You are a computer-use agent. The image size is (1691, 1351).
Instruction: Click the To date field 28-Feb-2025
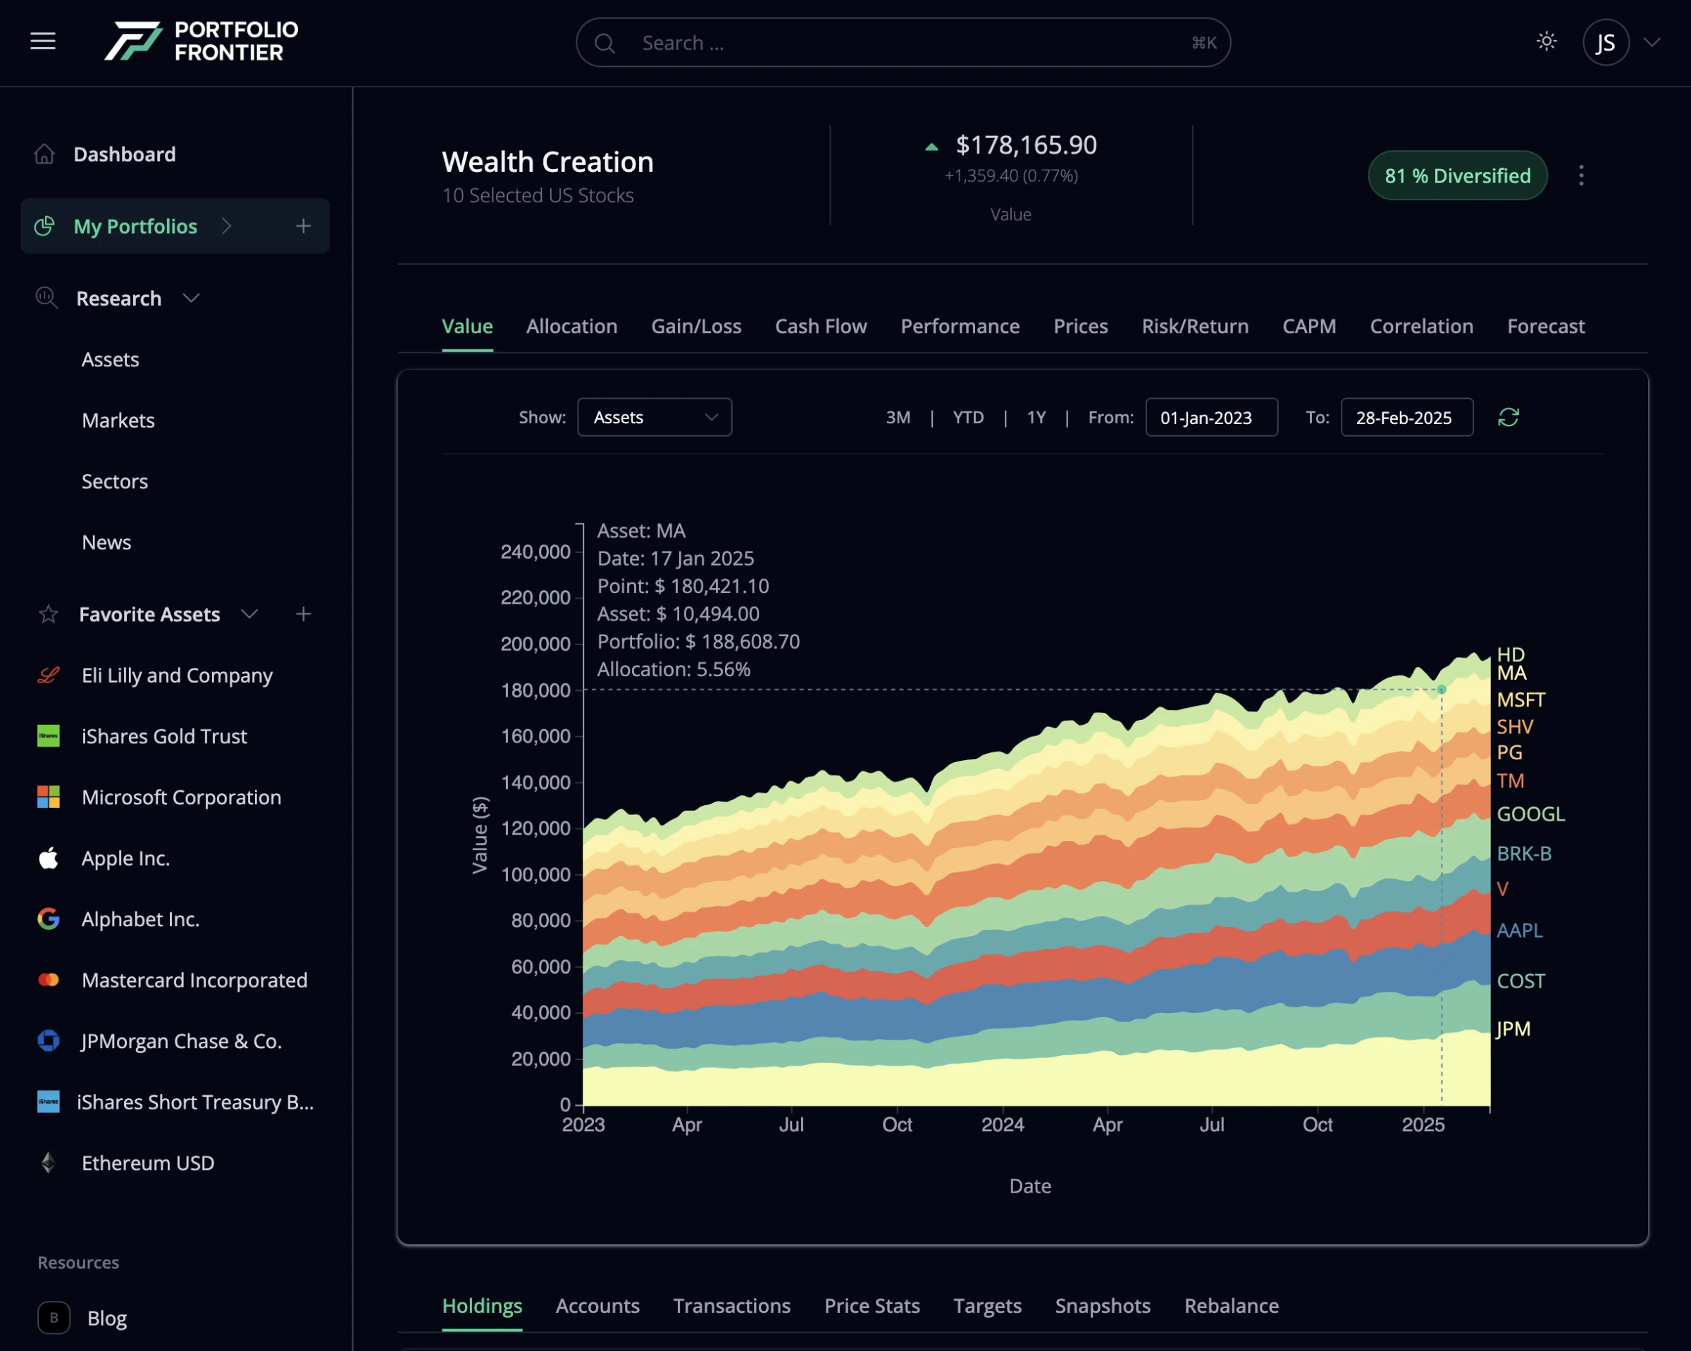point(1407,417)
